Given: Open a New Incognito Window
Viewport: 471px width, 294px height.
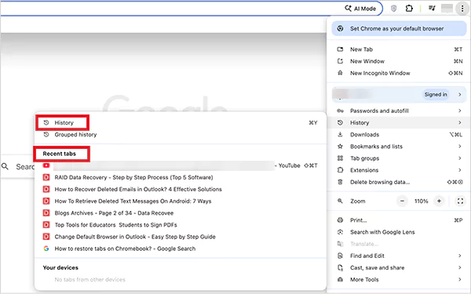Looking at the screenshot, I should (399, 73).
